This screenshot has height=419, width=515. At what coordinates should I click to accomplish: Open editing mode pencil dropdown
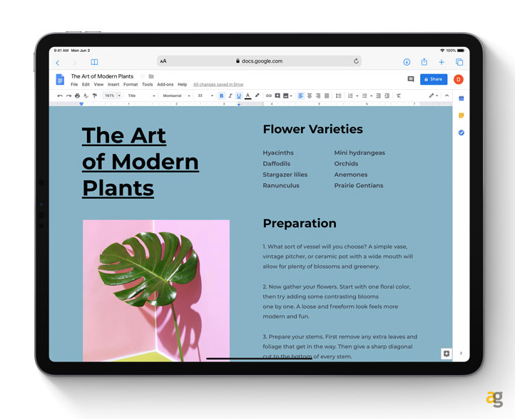click(x=433, y=95)
